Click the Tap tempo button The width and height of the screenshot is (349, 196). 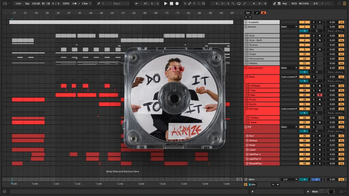27,4
